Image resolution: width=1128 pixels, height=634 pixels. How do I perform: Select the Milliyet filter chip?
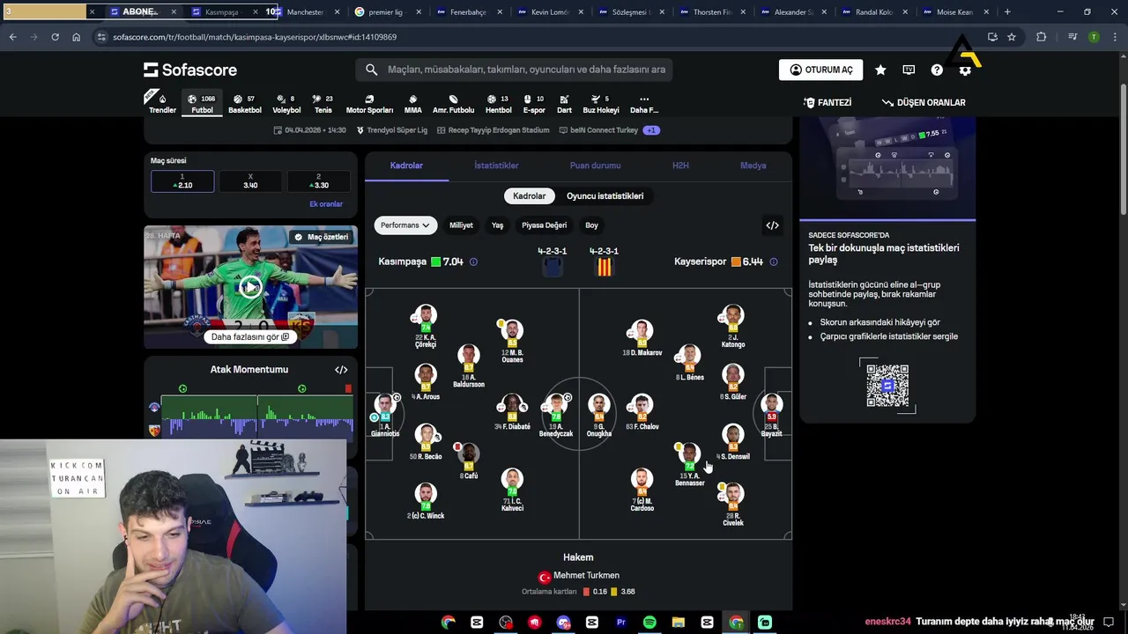point(461,225)
